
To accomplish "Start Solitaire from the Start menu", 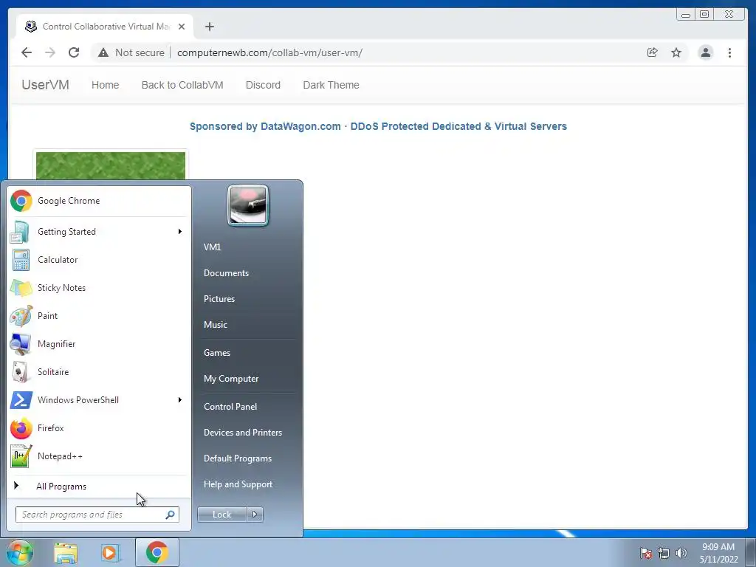I will 98,372.
